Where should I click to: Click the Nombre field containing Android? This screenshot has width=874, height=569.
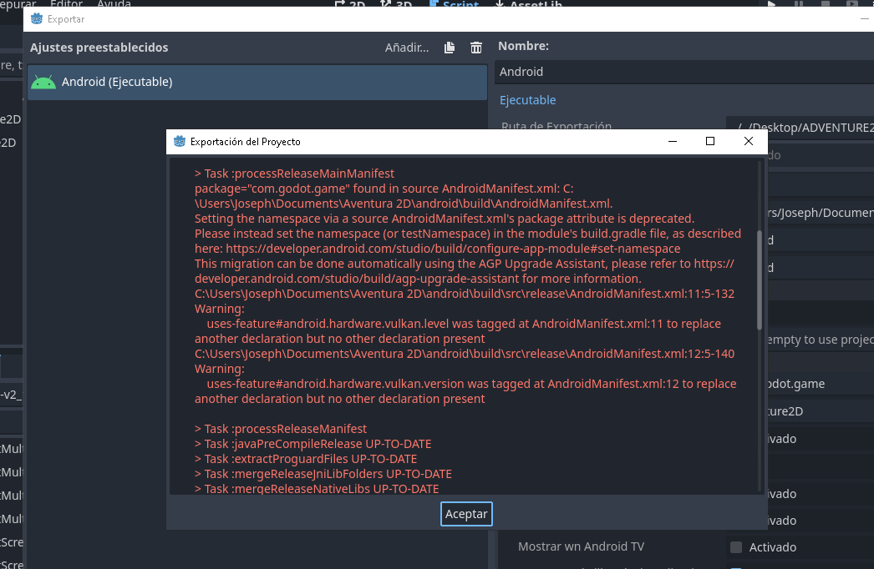click(x=683, y=72)
